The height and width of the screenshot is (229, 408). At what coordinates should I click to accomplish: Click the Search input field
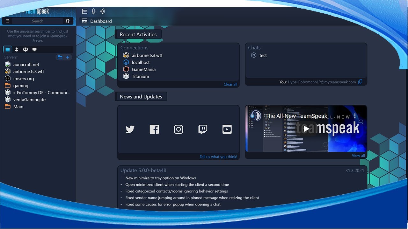click(38, 21)
